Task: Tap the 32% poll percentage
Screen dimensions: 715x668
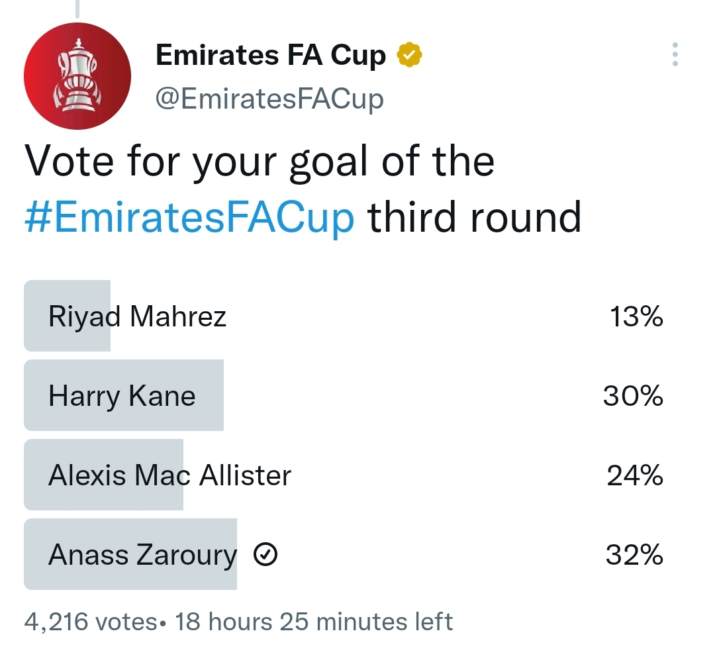Action: [x=634, y=555]
